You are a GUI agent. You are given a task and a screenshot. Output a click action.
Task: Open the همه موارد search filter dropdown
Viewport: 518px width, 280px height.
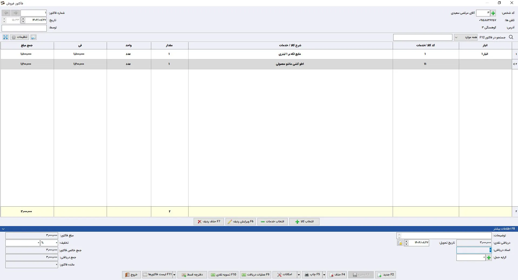click(466, 37)
